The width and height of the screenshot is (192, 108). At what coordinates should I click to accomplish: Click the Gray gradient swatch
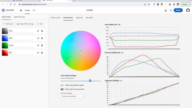pos(5,31)
